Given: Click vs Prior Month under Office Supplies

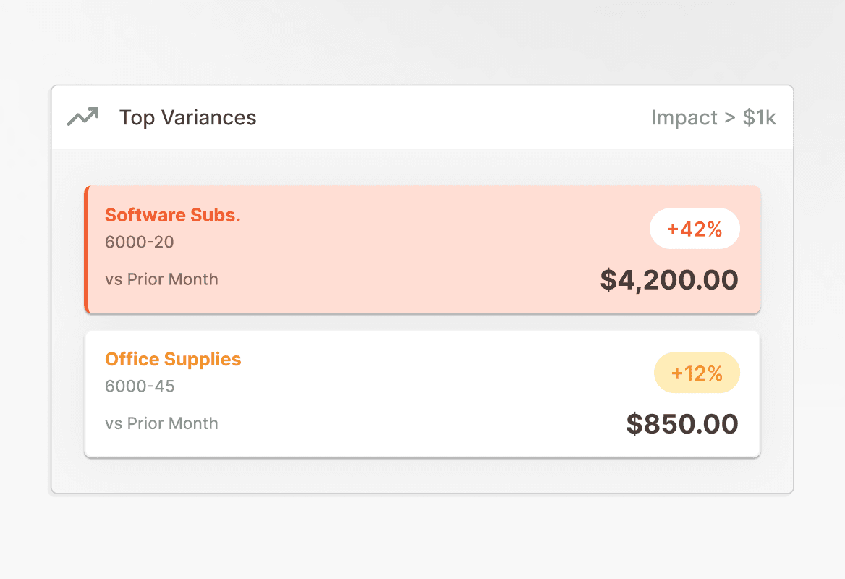Looking at the screenshot, I should tap(161, 423).
